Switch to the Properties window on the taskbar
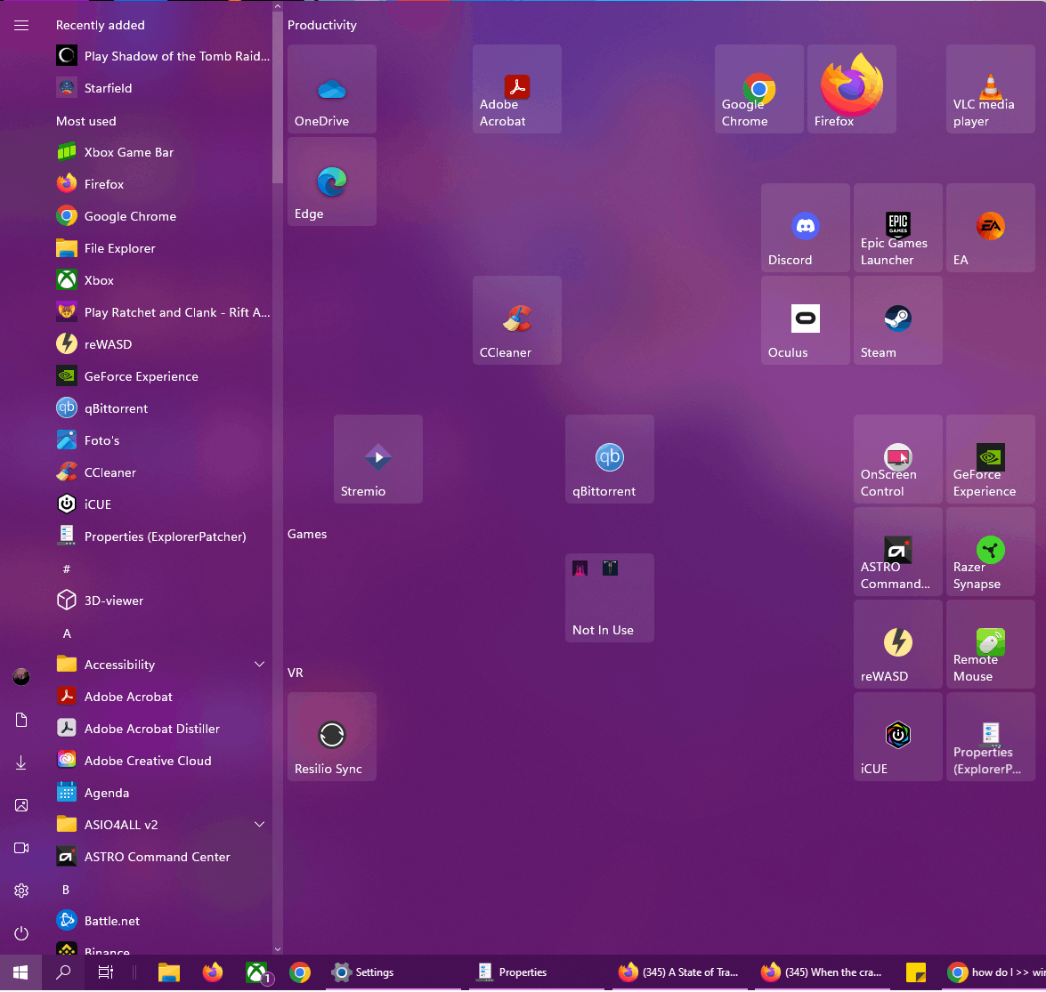The image size is (1046, 992). tap(525, 972)
